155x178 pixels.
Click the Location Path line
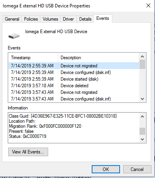[x=22, y=121]
